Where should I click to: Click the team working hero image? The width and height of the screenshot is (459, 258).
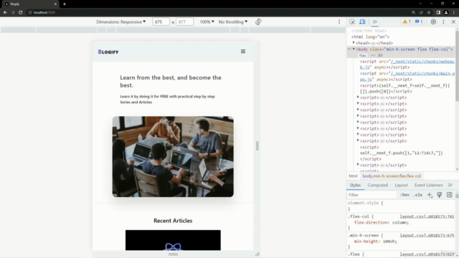pos(173,156)
